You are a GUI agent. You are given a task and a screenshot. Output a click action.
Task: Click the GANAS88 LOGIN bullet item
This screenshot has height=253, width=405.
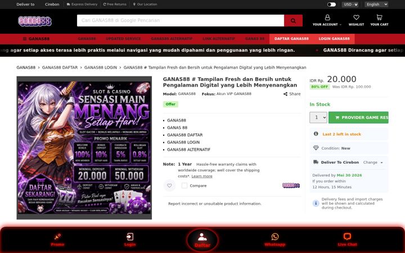pos(183,142)
